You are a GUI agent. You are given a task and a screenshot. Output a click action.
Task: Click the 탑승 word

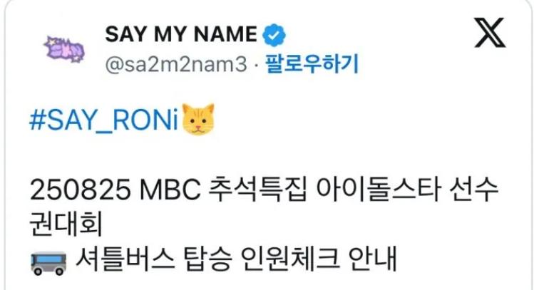coord(207,259)
